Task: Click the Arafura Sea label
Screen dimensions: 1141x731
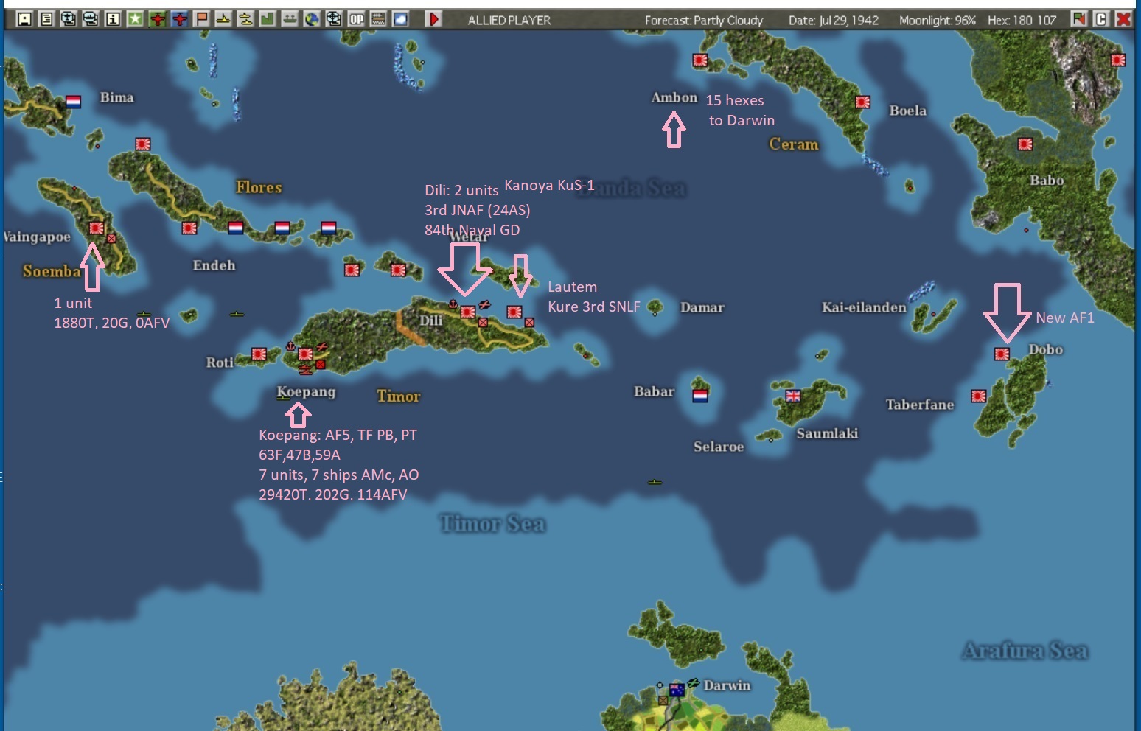Action: coord(1025,651)
